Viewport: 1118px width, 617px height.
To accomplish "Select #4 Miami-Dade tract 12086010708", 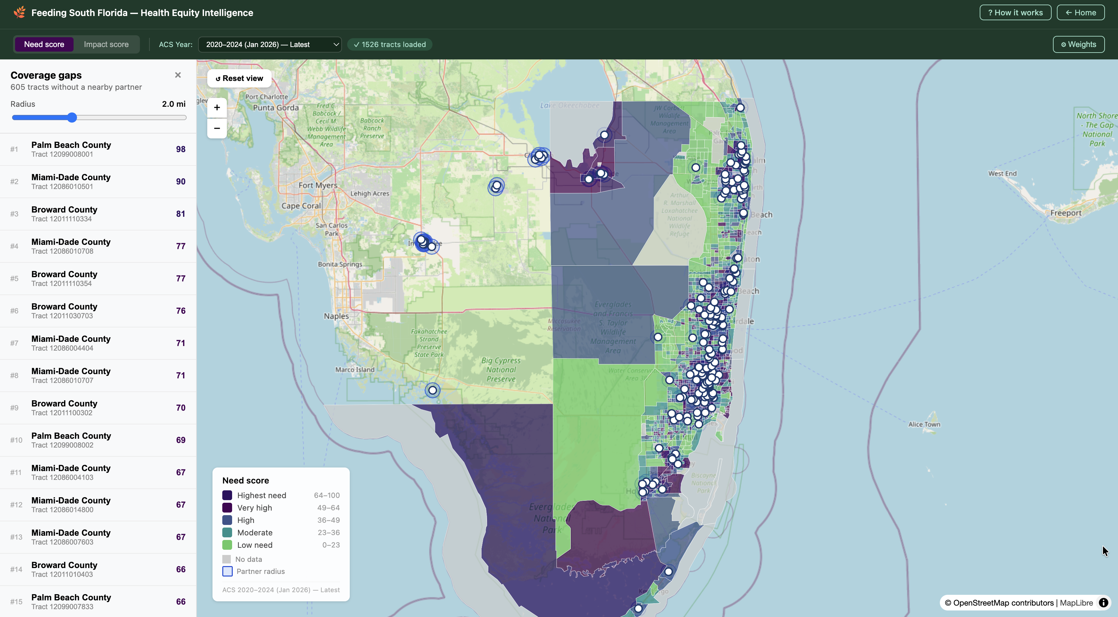I will pos(98,246).
